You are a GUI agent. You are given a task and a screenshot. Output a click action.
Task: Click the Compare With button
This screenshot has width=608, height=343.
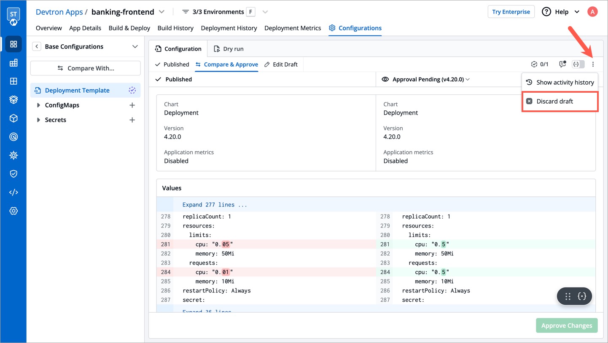click(86, 68)
